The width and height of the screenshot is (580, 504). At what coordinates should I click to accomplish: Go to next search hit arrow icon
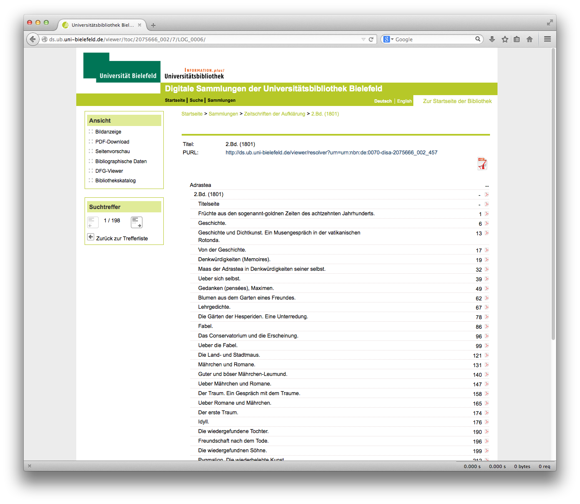coord(137,222)
